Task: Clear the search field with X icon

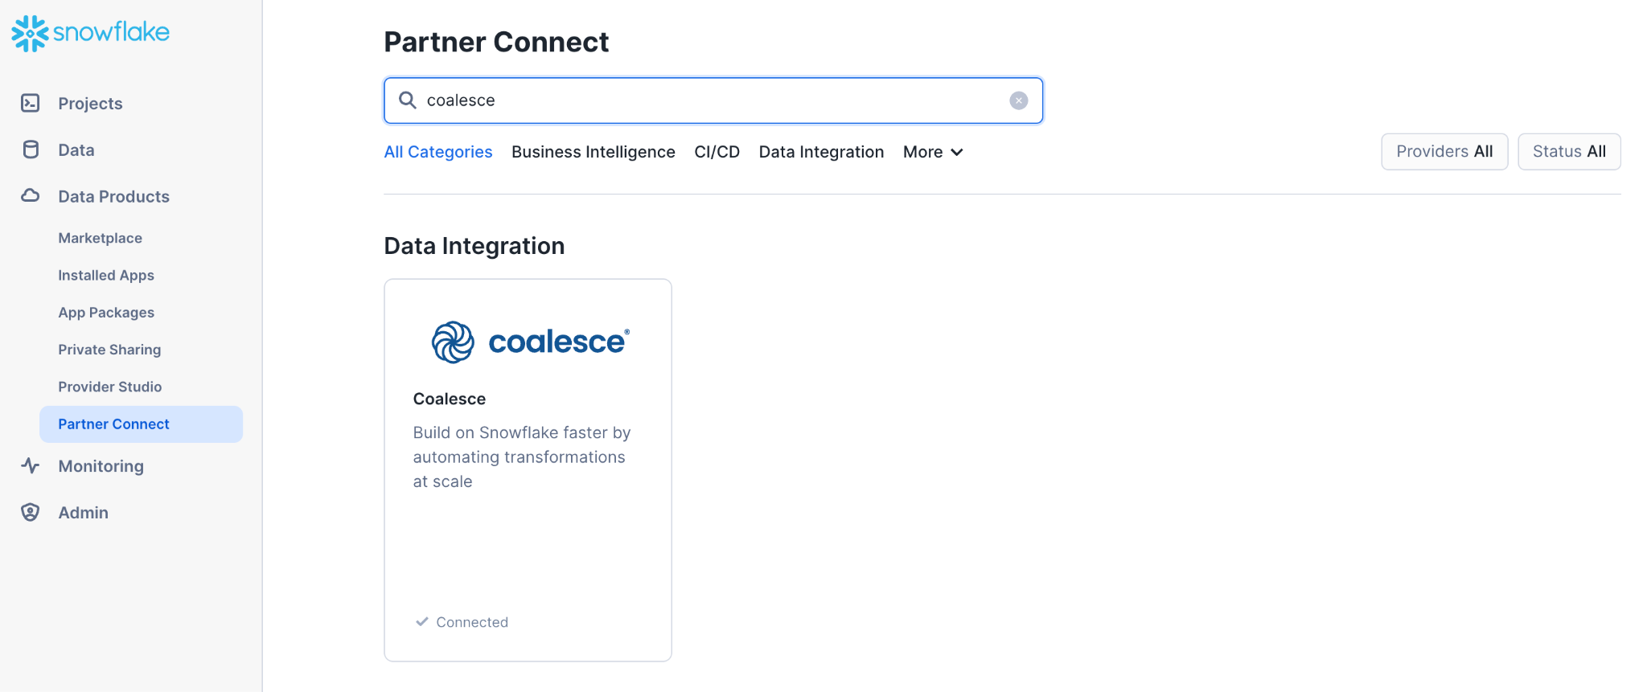Action: (1018, 100)
